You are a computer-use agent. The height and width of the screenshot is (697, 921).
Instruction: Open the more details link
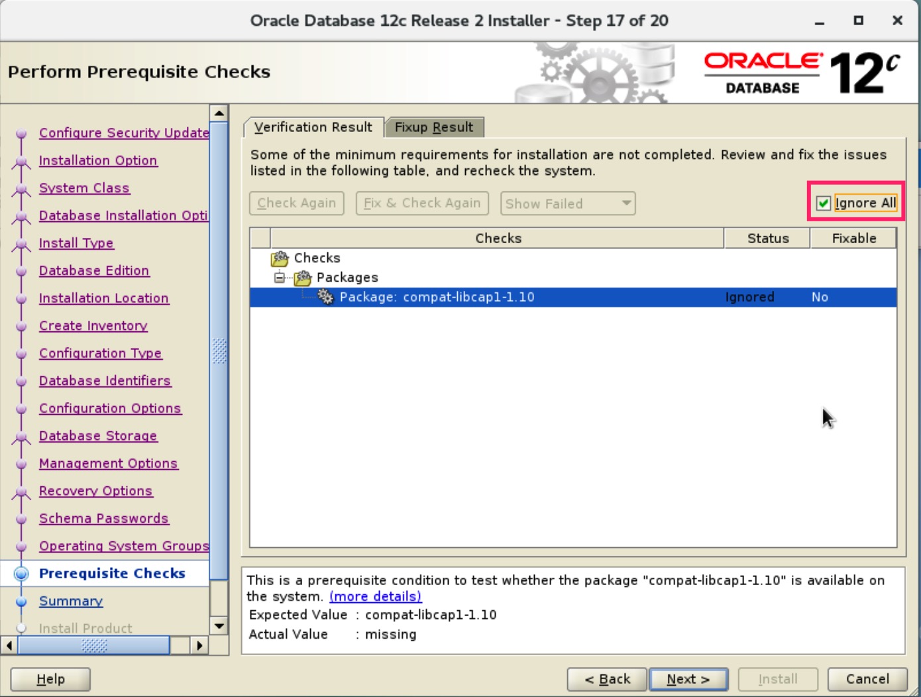coord(375,596)
